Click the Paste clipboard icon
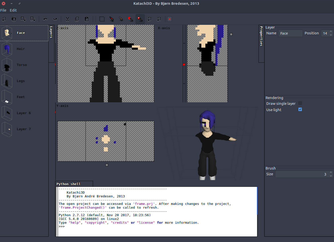 coord(87,19)
